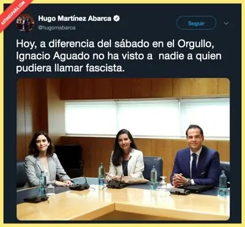Click the Seguir follow button

196,23
